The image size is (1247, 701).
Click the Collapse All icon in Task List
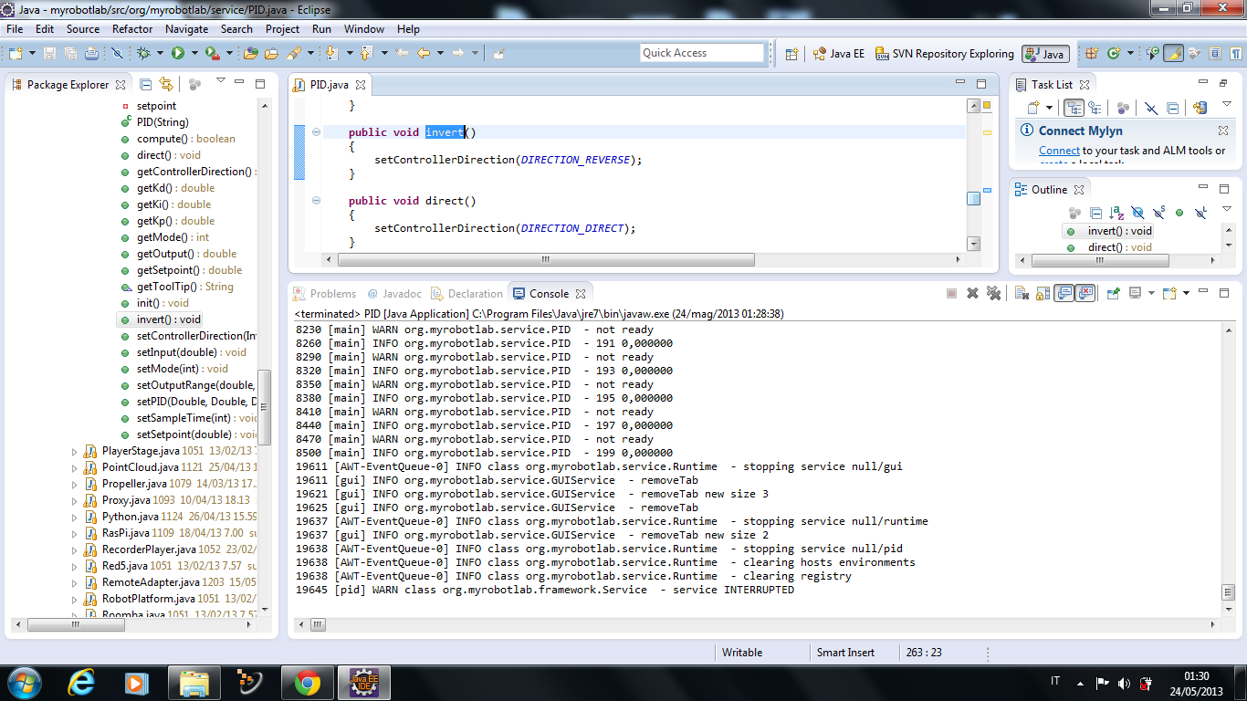[1173, 108]
